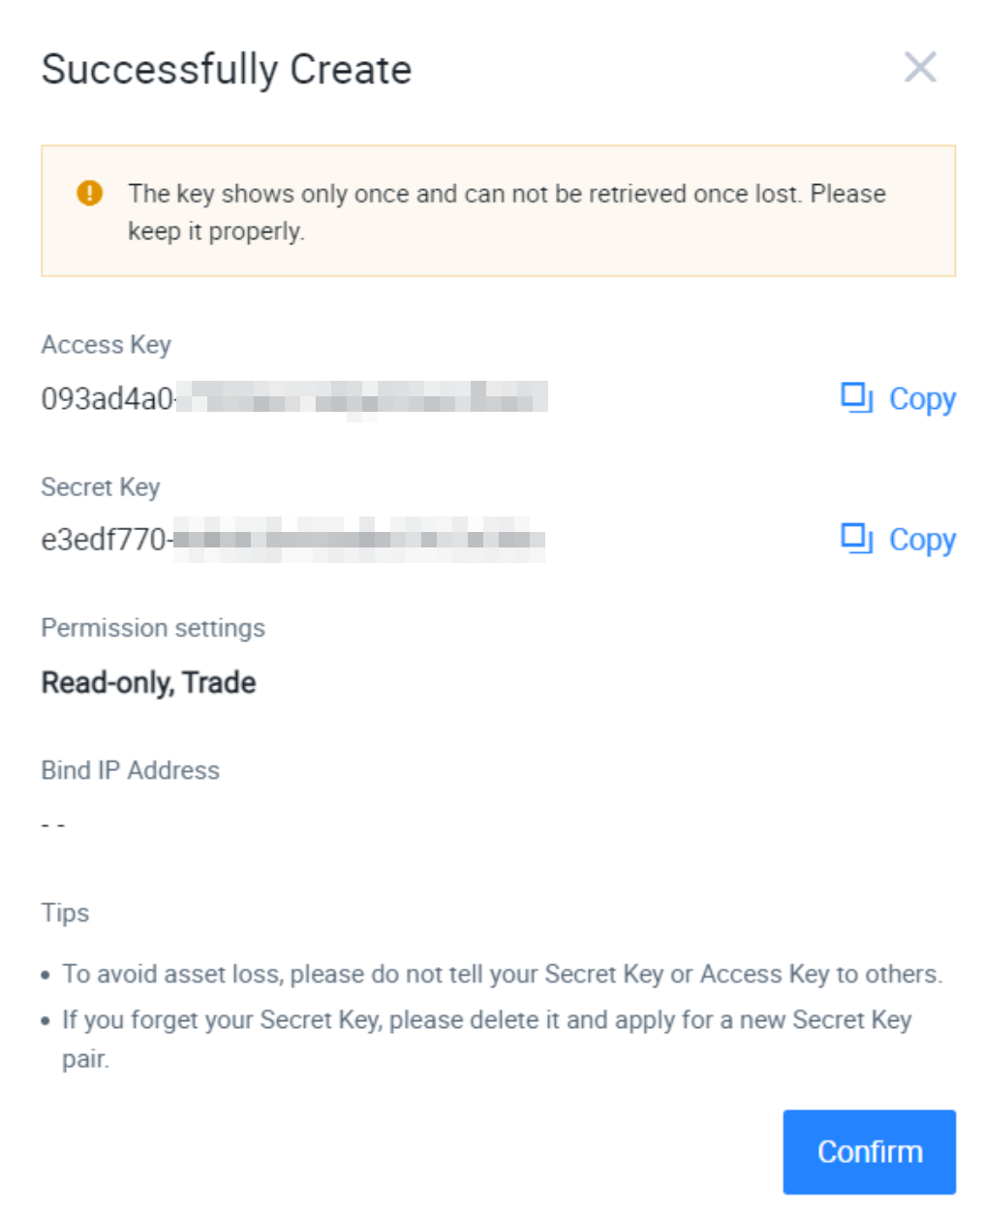The width and height of the screenshot is (984, 1217).
Task: Click the Tips heading
Action: tap(65, 913)
